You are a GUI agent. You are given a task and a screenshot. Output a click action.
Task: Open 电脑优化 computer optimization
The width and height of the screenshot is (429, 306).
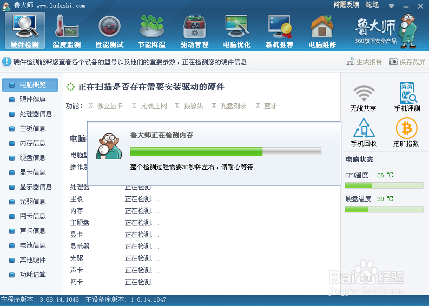pyautogui.click(x=237, y=31)
